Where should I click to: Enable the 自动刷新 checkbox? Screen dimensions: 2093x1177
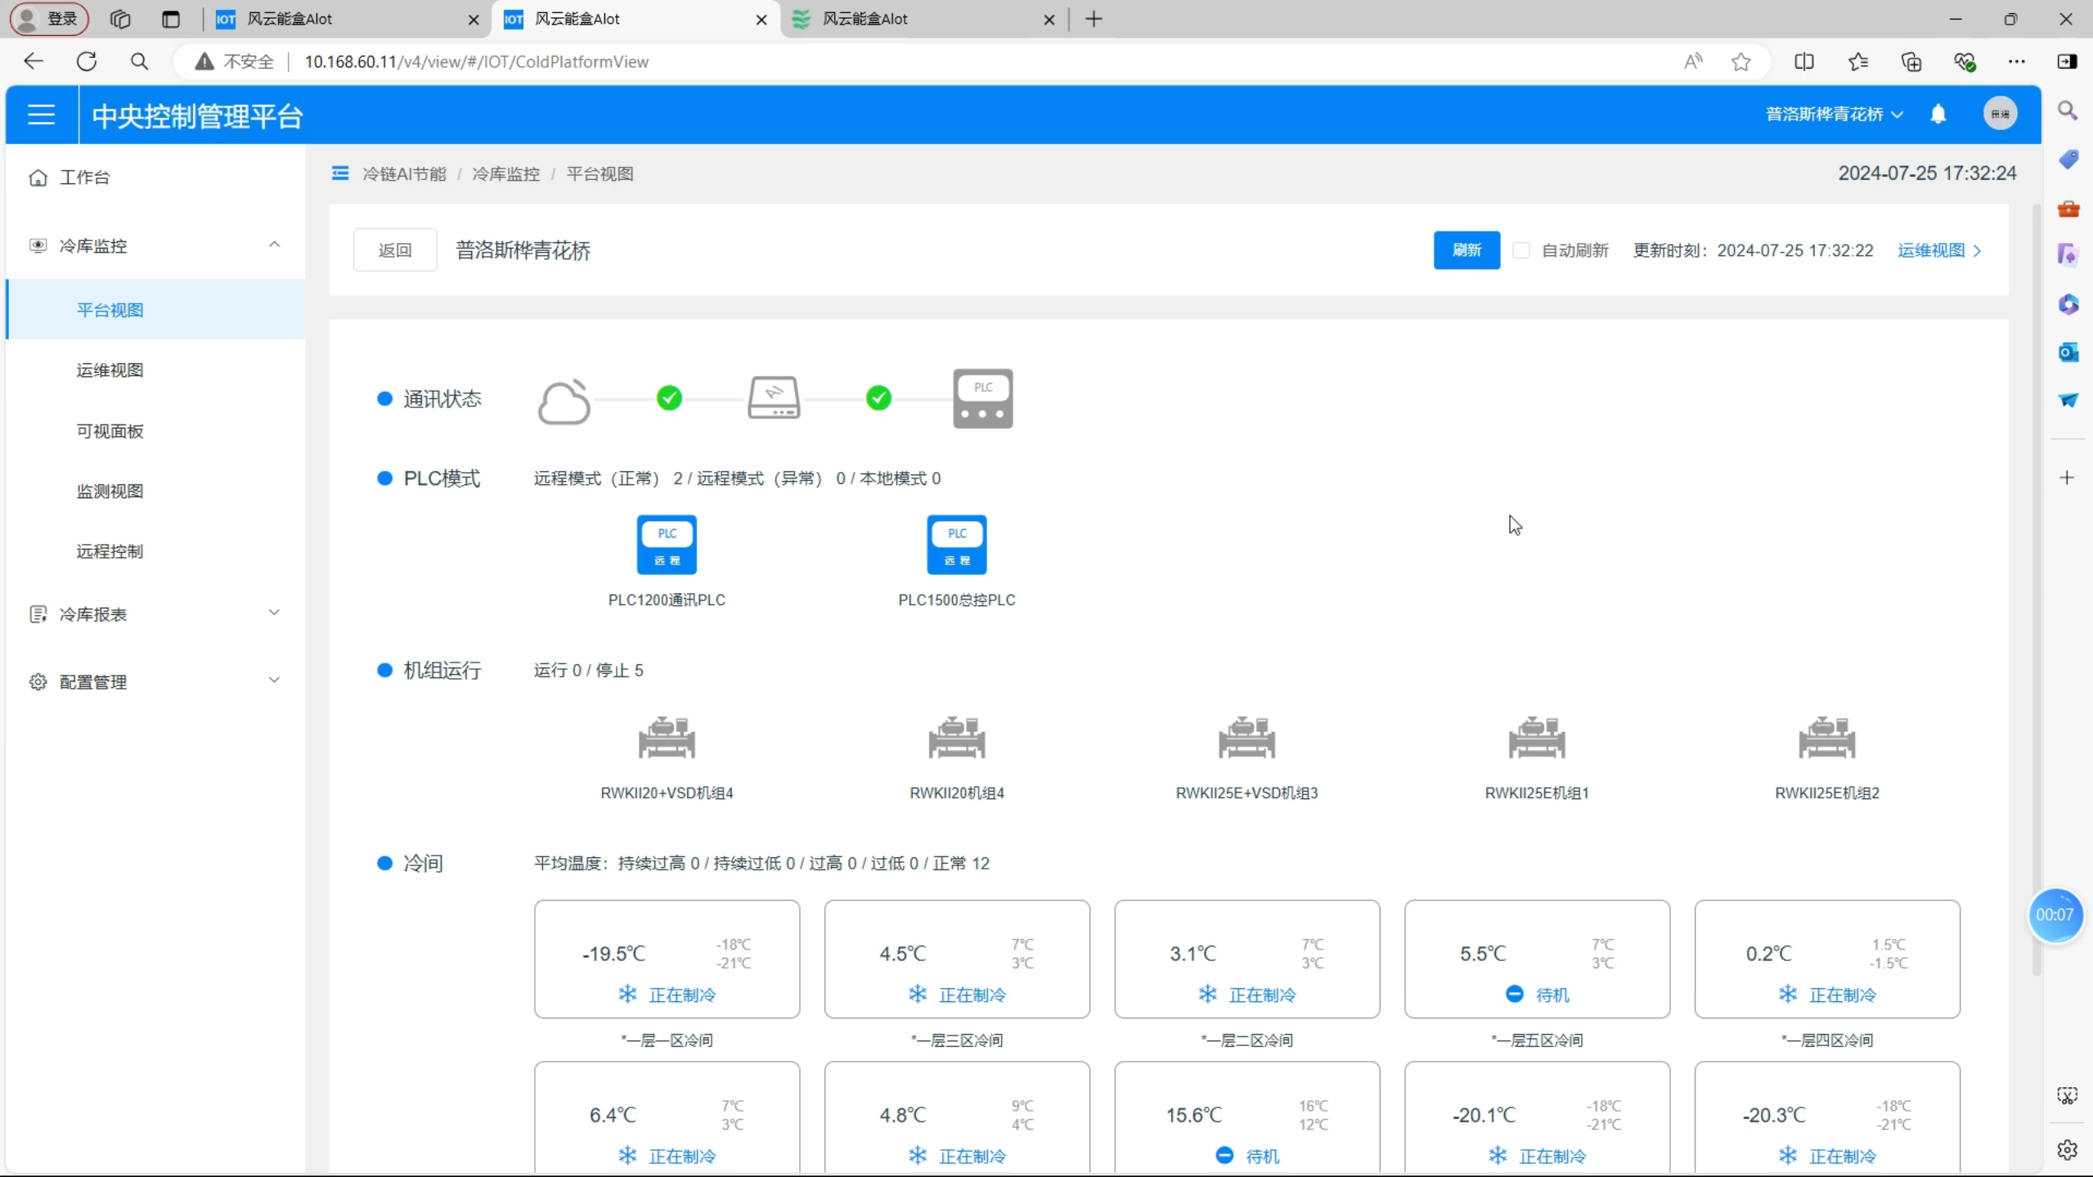click(1520, 250)
